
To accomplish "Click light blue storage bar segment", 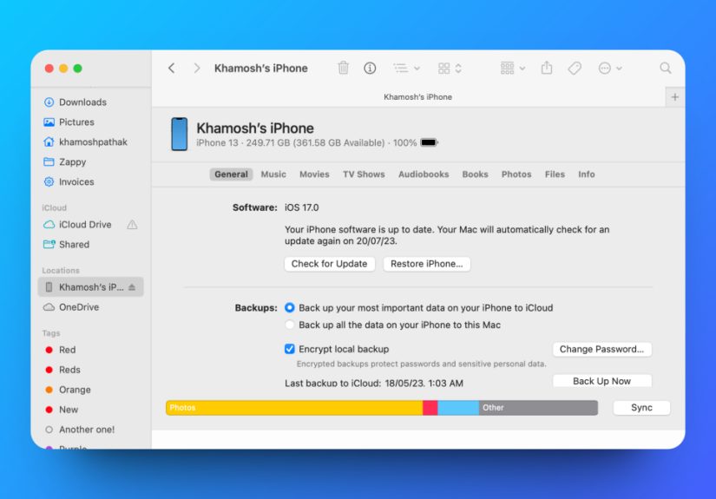I will [458, 408].
